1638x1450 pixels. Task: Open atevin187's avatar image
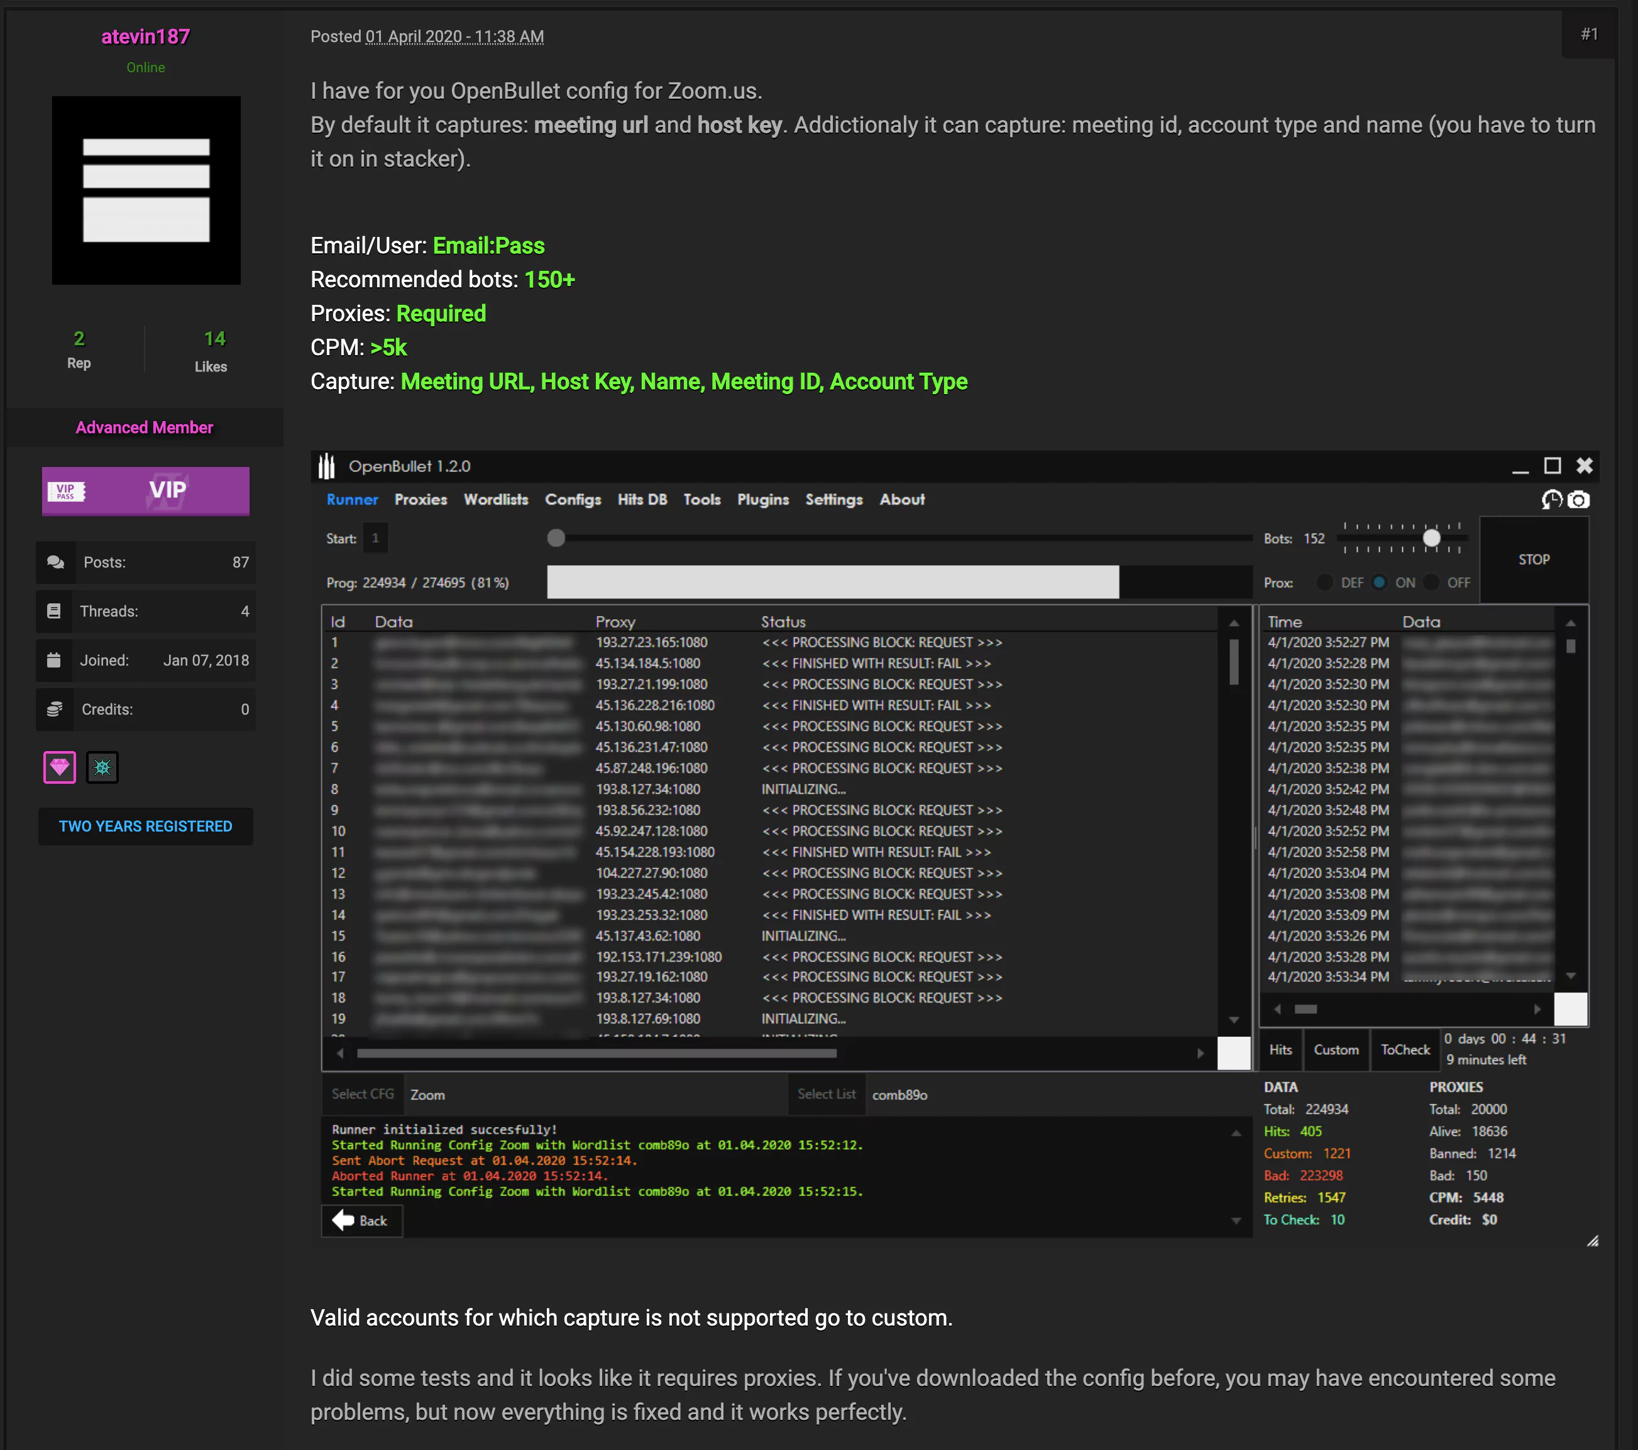pyautogui.click(x=146, y=190)
